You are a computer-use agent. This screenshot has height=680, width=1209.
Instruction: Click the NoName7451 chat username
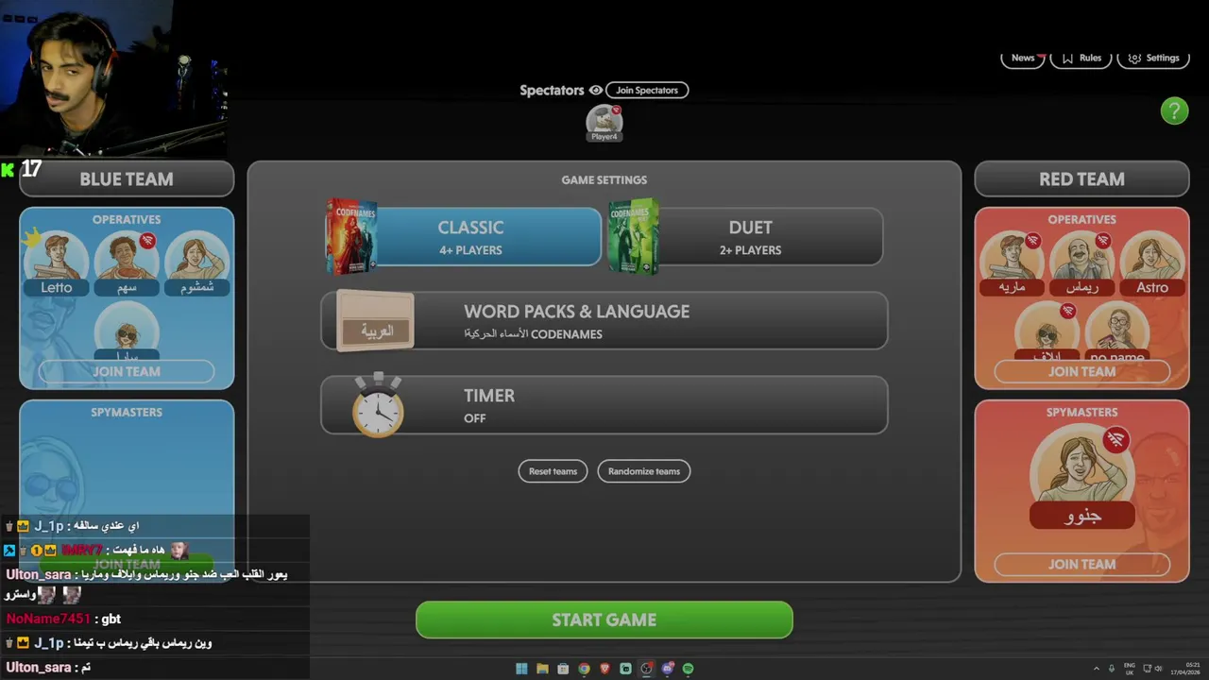[x=48, y=619]
